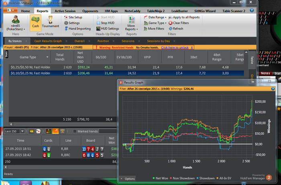
Task: Select hand from 27.09.2015 18:42
Action: [60, 155]
